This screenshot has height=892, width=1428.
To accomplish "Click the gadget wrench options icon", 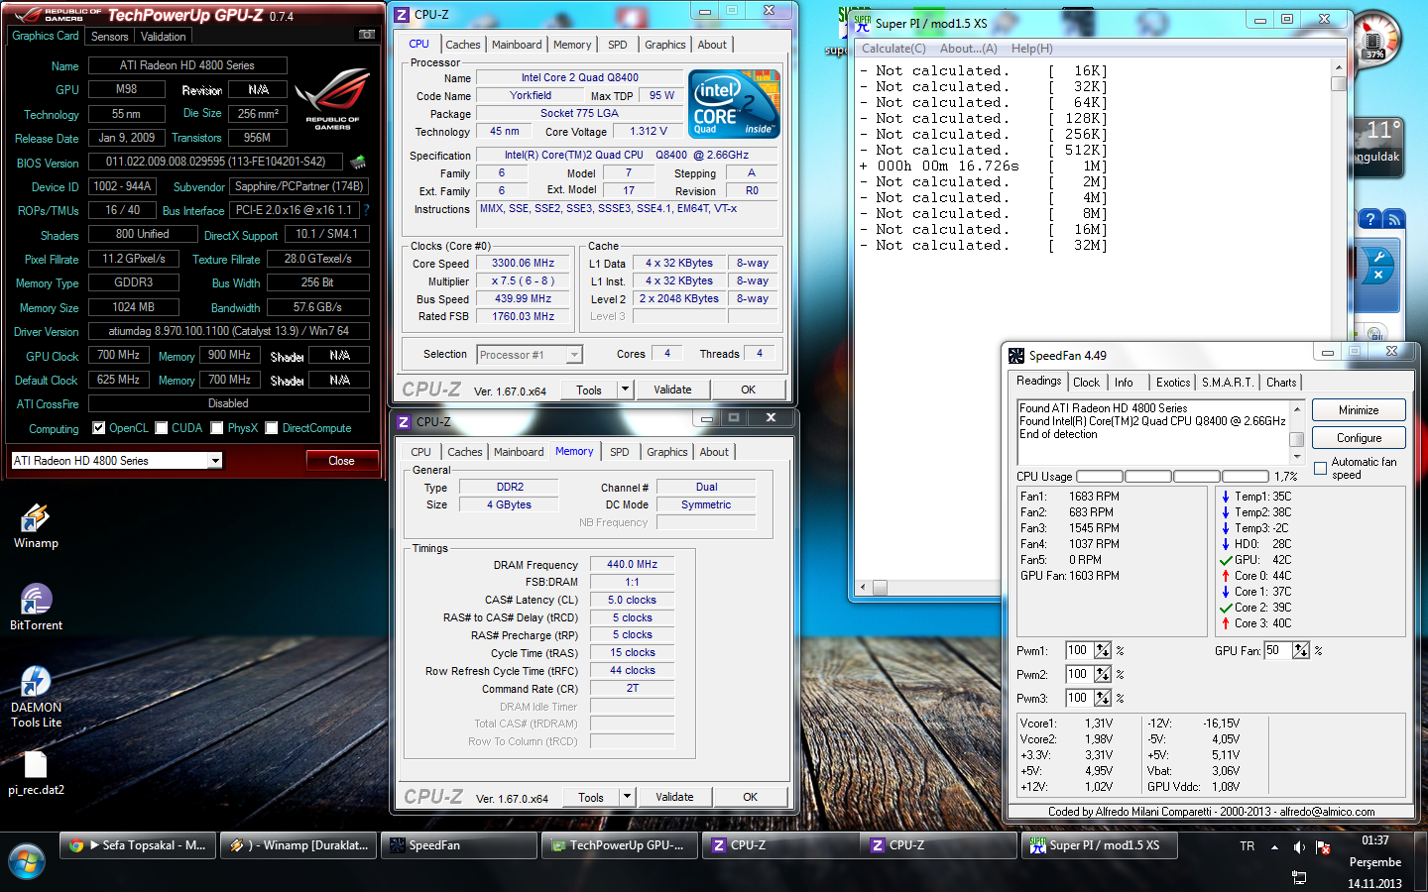I will 1378,257.
